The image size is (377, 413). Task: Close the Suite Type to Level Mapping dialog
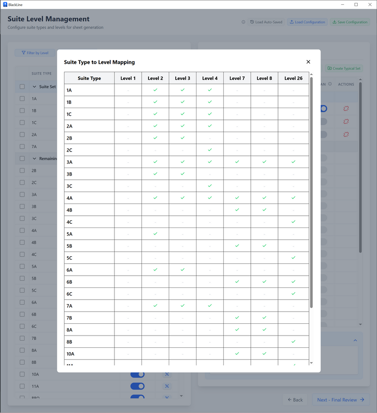(x=308, y=62)
